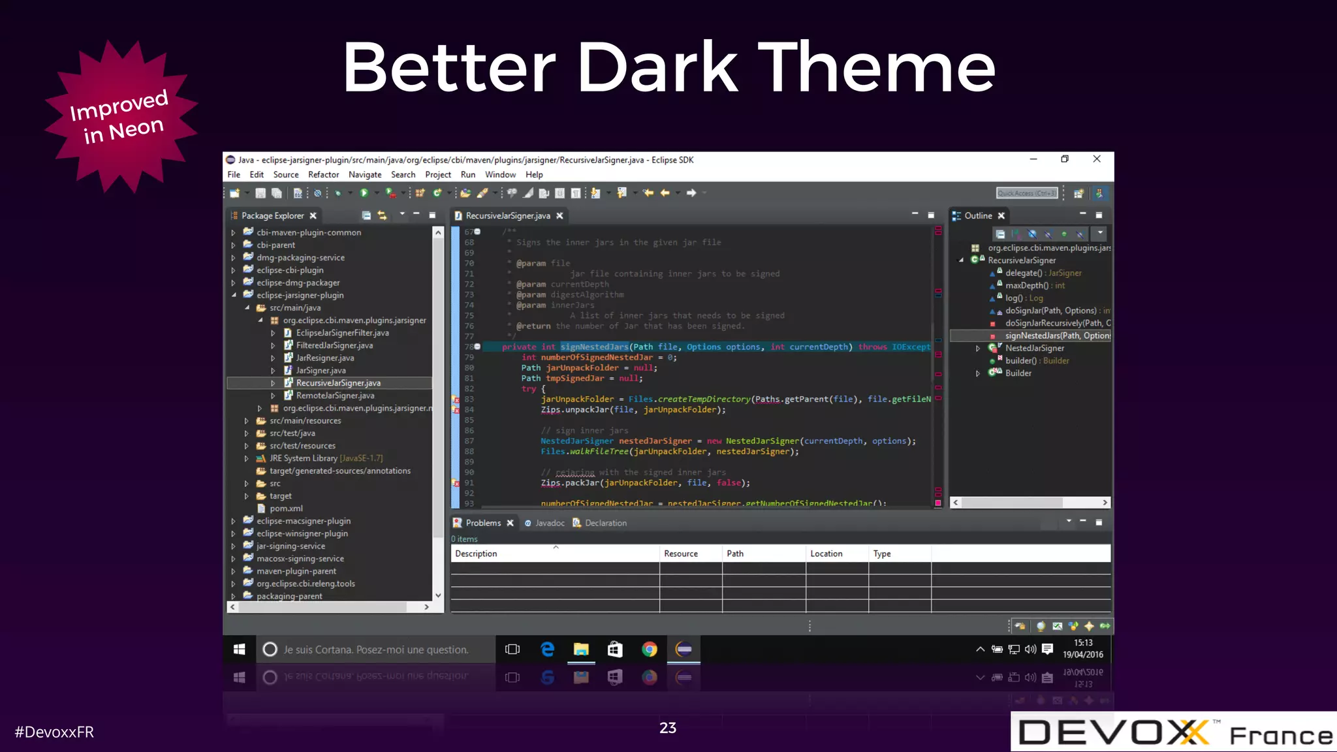Switch to the Declaration tab
The image size is (1337, 752).
pos(599,523)
